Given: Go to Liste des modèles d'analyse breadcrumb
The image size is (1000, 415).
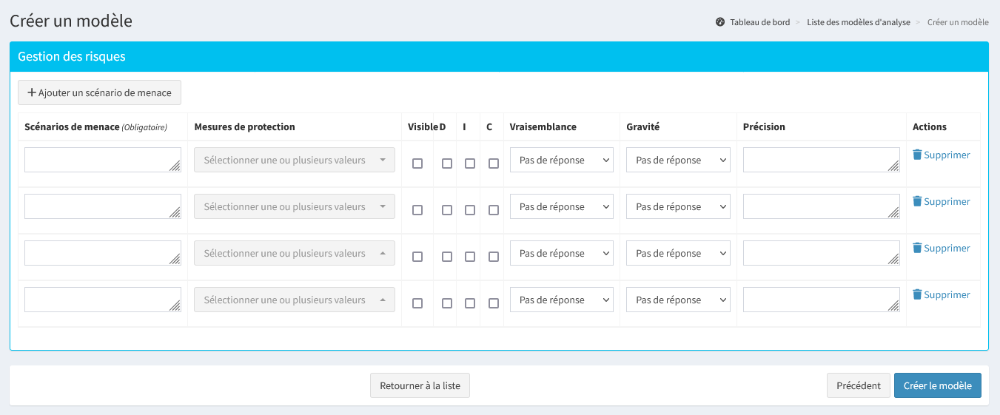Looking at the screenshot, I should 858,22.
